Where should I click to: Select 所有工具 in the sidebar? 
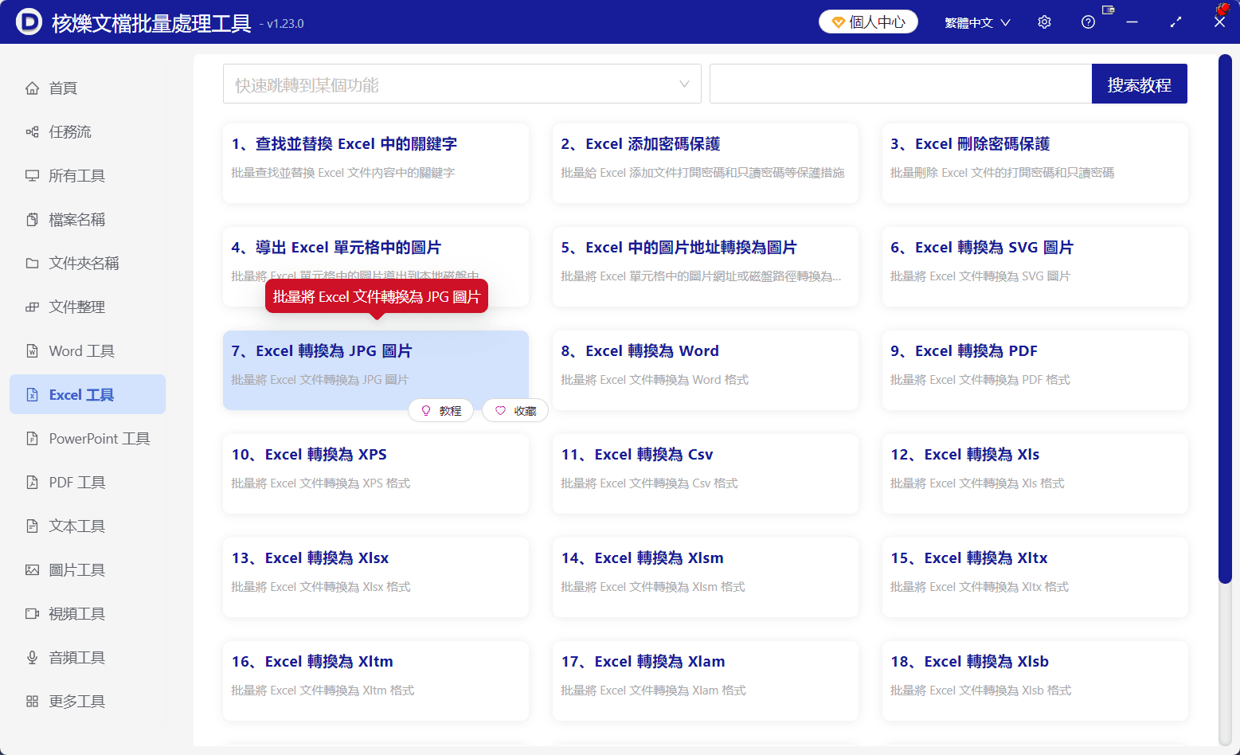pos(88,176)
